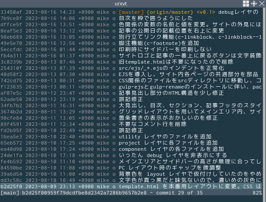Close the urxvt window
The image size is (266, 202).
pos(262,4)
